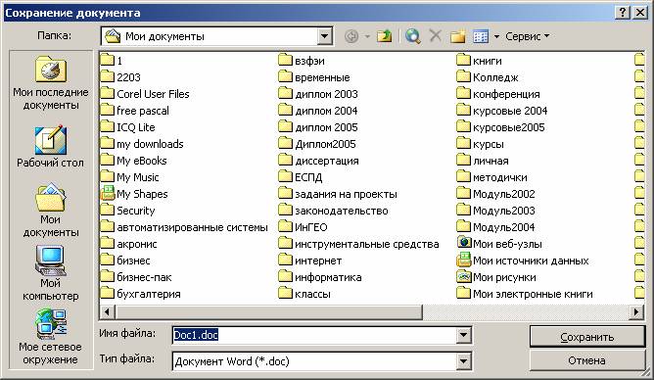Open the Search the Web globe icon
This screenshot has width=654, height=380.
click(412, 36)
